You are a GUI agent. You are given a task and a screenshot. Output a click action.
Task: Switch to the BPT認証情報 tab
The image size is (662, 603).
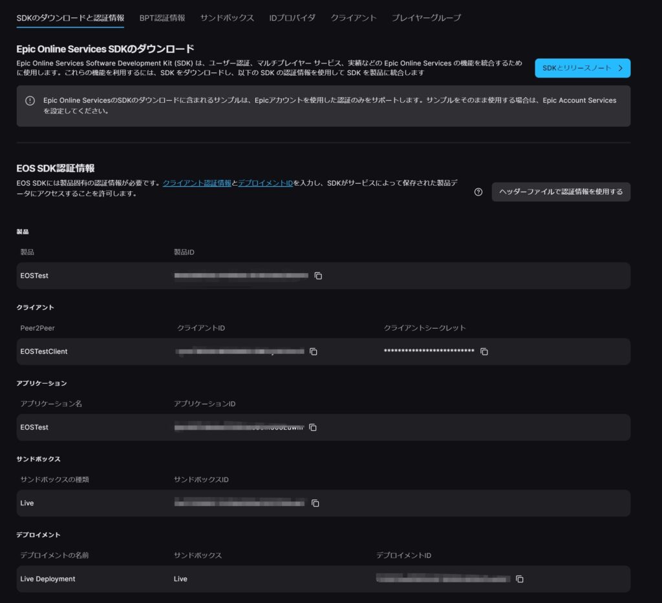(x=161, y=18)
